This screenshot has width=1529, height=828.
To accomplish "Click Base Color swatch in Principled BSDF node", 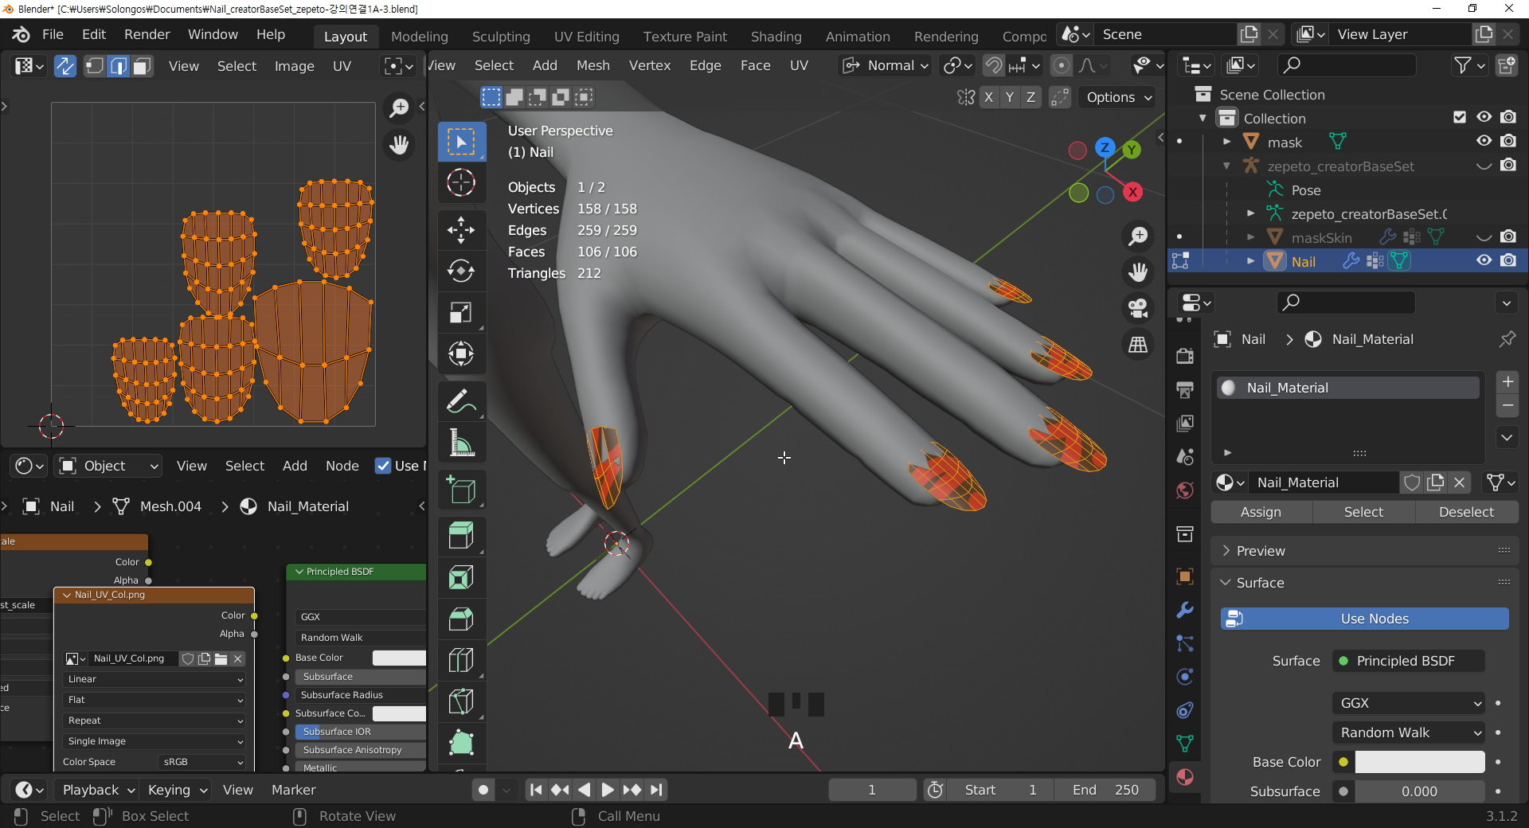I will (399, 658).
